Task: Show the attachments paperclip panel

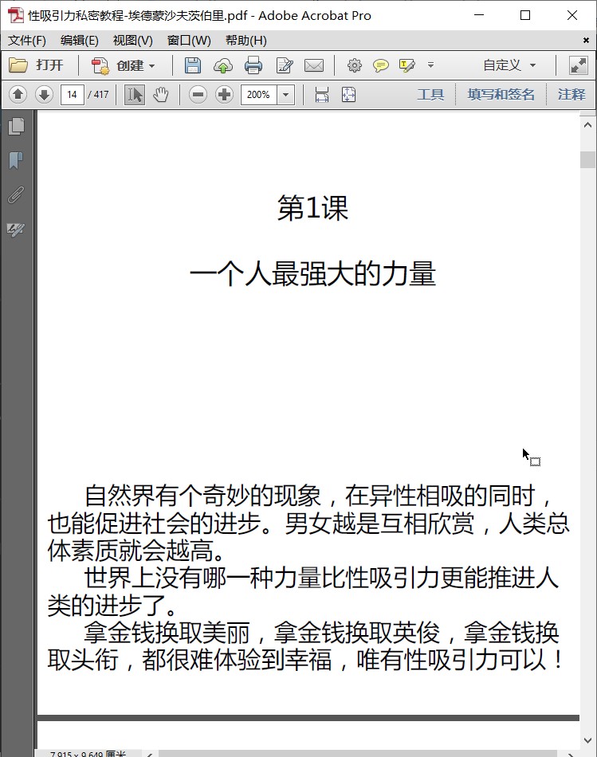Action: [x=16, y=195]
